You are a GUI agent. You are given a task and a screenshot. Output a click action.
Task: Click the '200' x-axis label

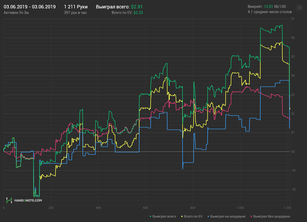pos(51,207)
